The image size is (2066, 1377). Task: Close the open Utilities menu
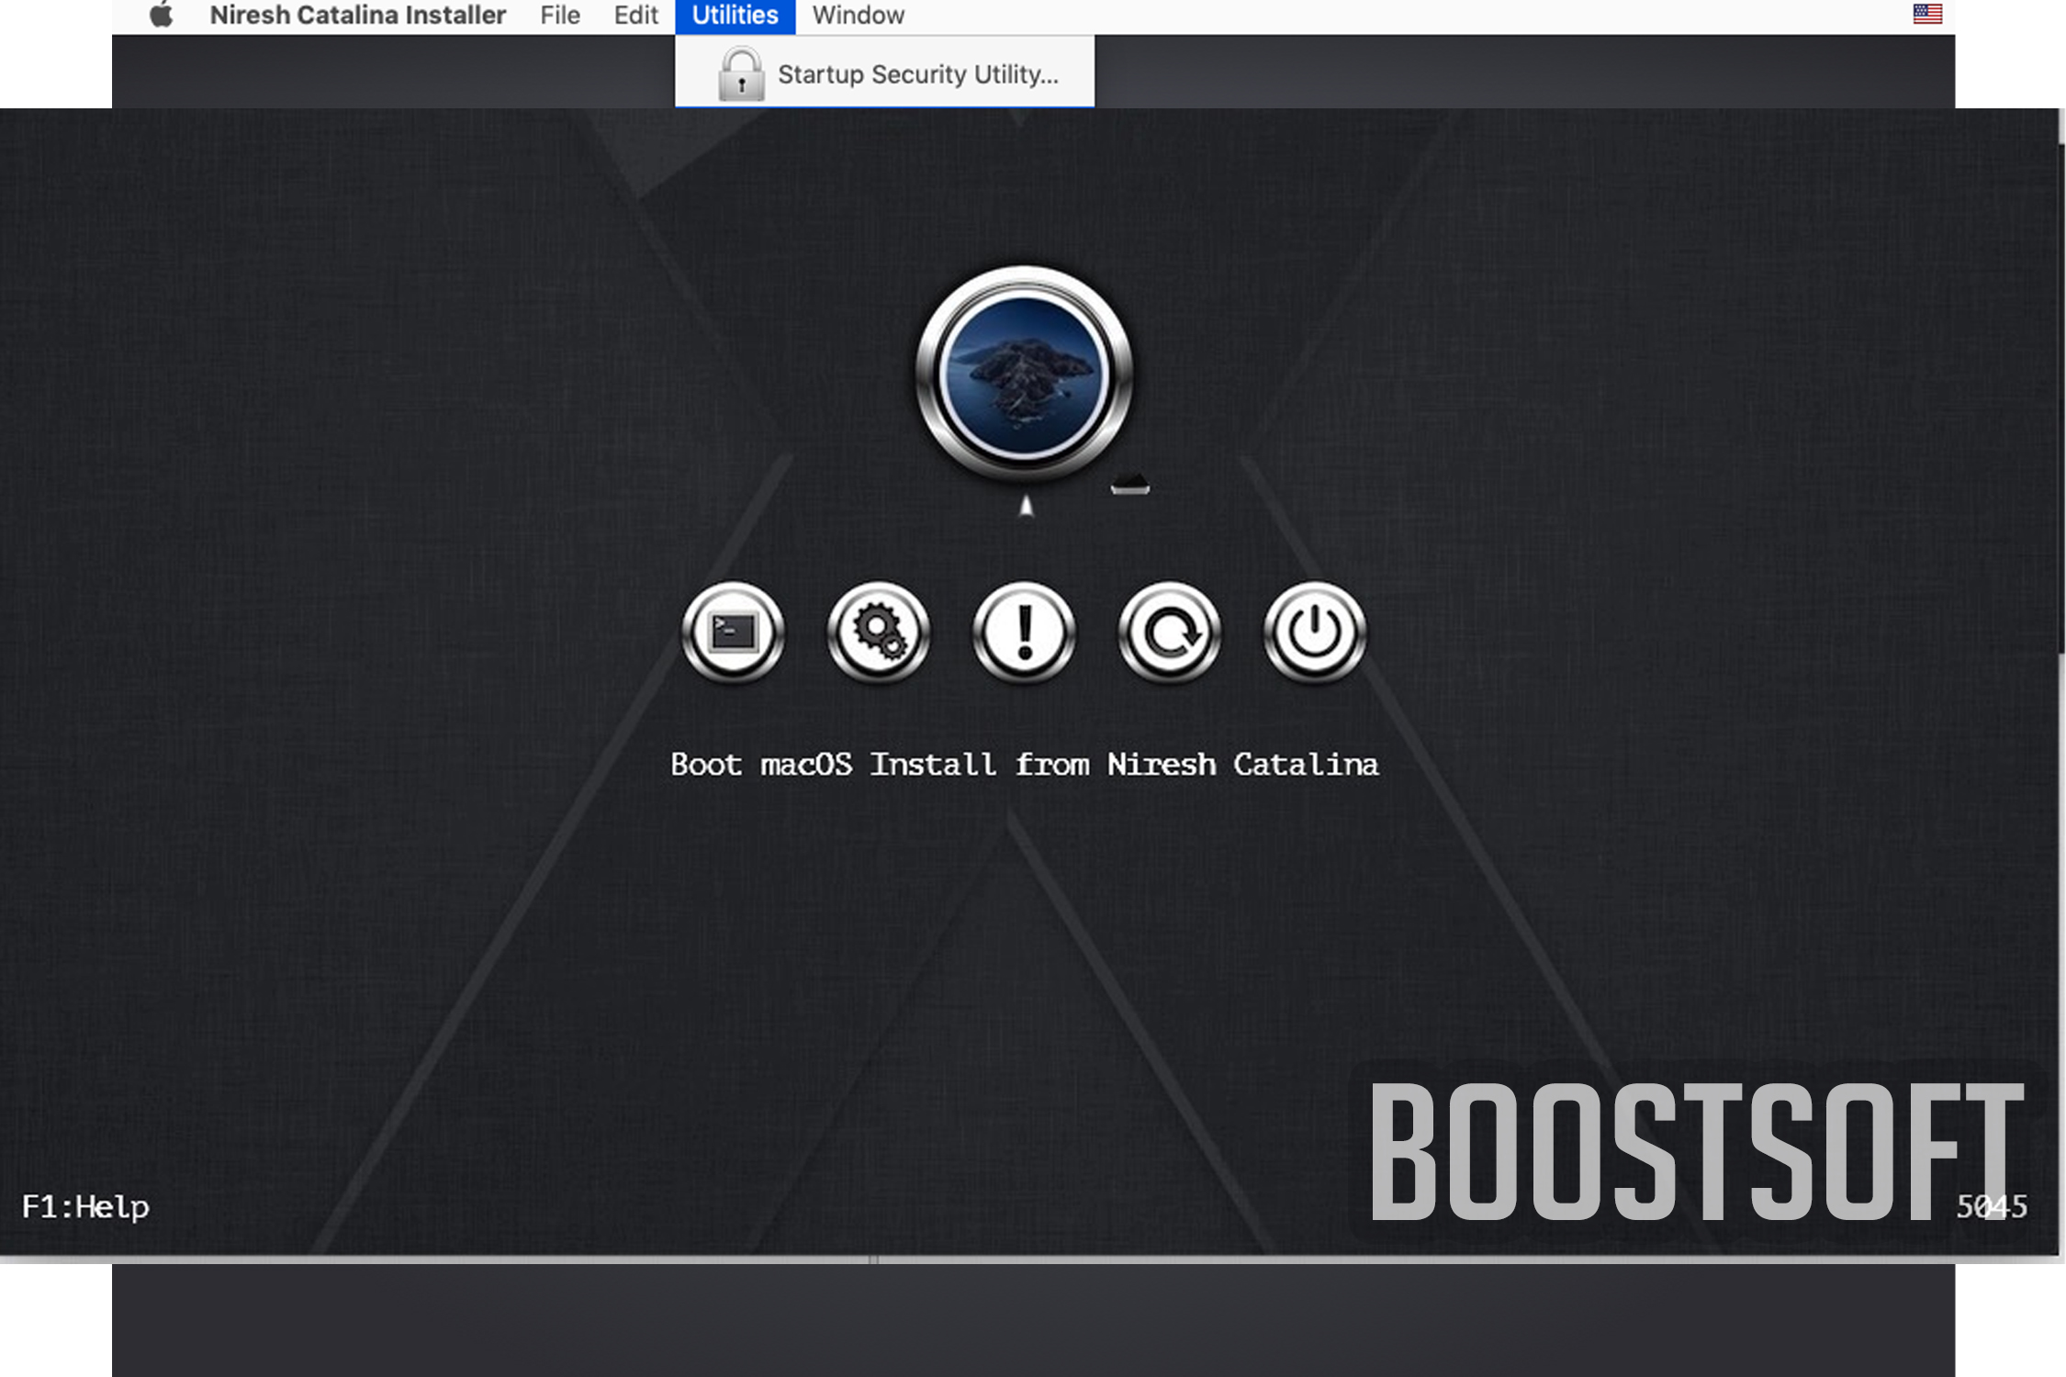pos(735,17)
